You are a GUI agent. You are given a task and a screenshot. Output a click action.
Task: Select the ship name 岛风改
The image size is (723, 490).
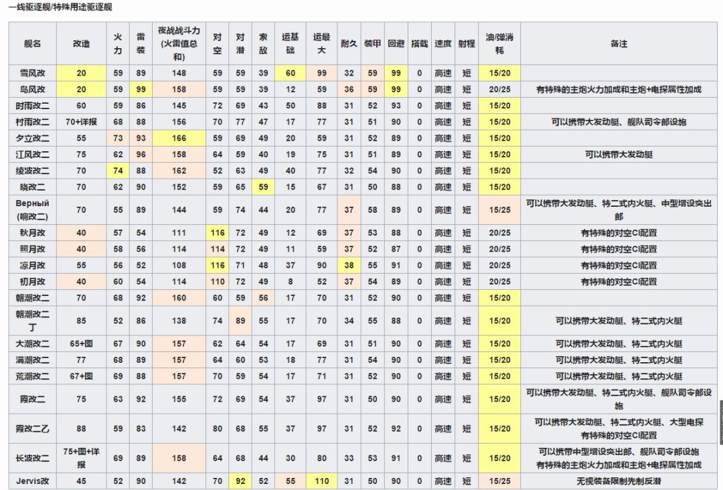point(32,90)
